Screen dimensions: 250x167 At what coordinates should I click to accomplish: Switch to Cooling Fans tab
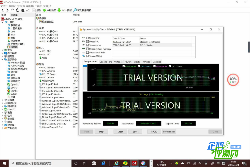pyautogui.click(x=106, y=62)
